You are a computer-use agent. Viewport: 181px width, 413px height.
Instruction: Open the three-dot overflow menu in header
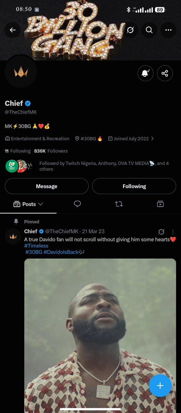click(x=168, y=30)
